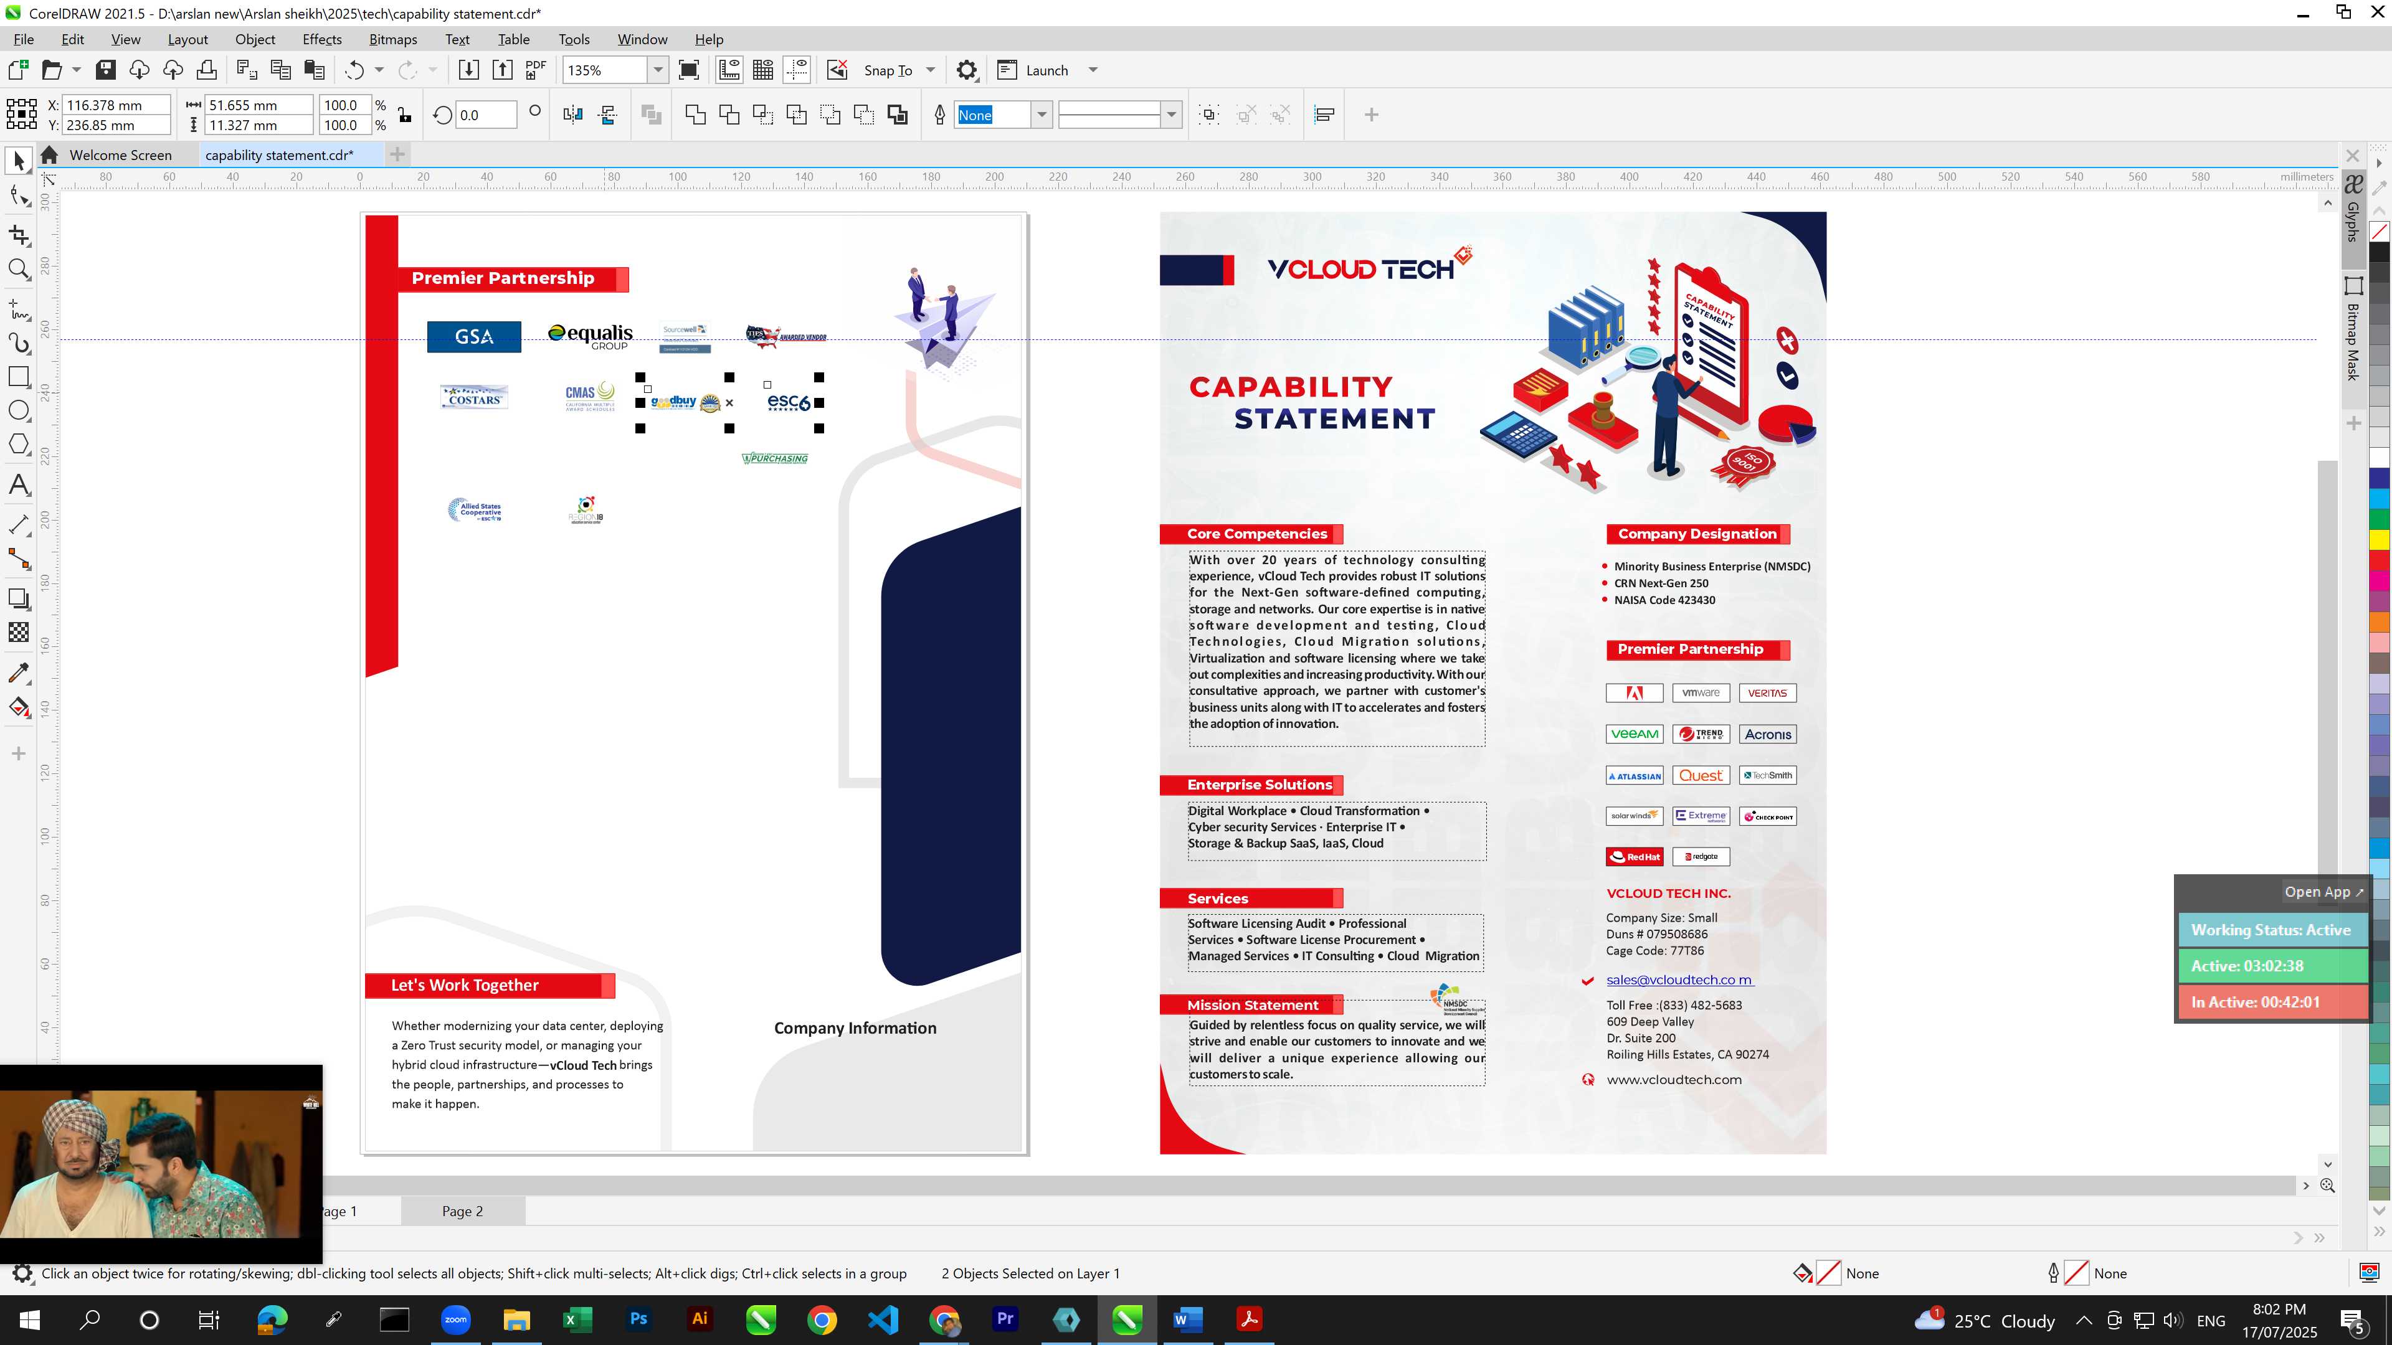
Task: Select the Parallel Dimension tool
Action: 19,524
